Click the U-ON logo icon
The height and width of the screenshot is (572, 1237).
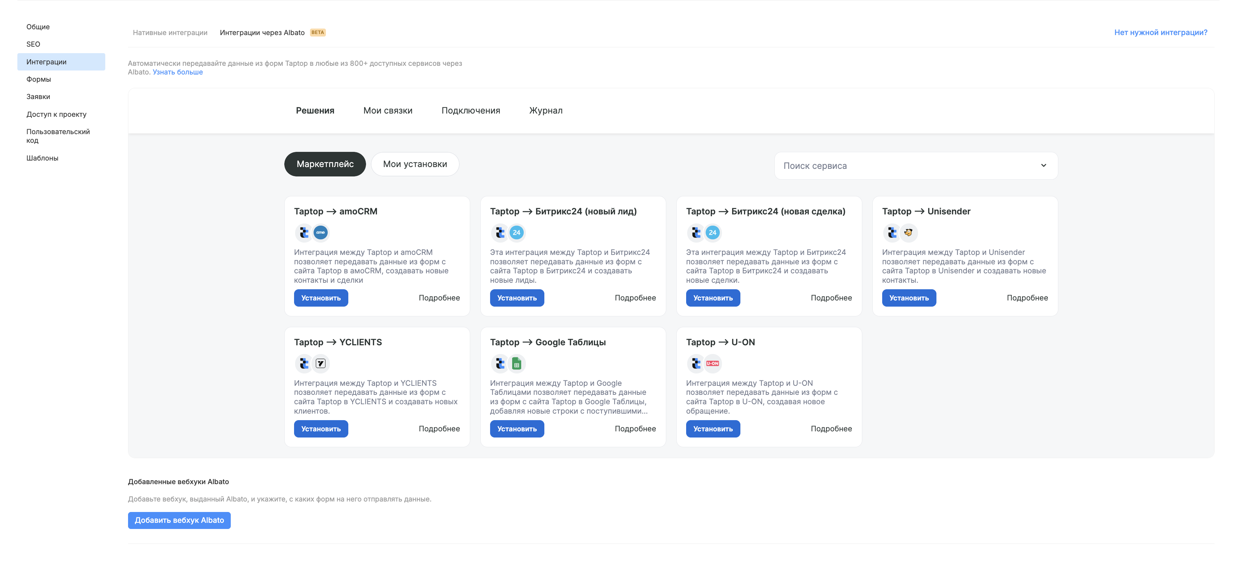712,364
